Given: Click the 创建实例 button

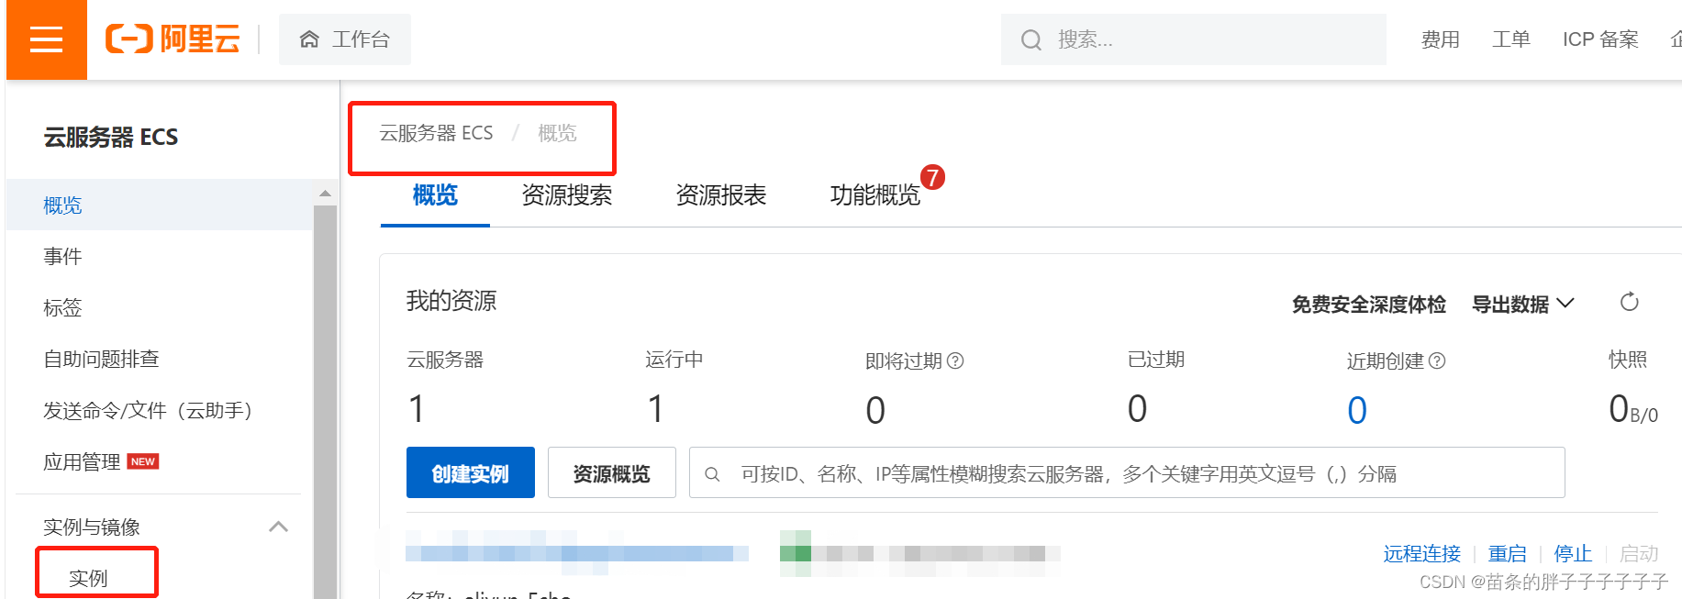Looking at the screenshot, I should [x=471, y=473].
